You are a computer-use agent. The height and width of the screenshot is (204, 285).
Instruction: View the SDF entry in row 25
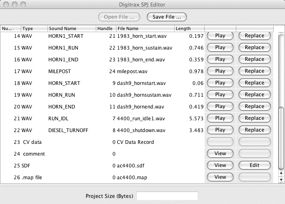point(220,165)
